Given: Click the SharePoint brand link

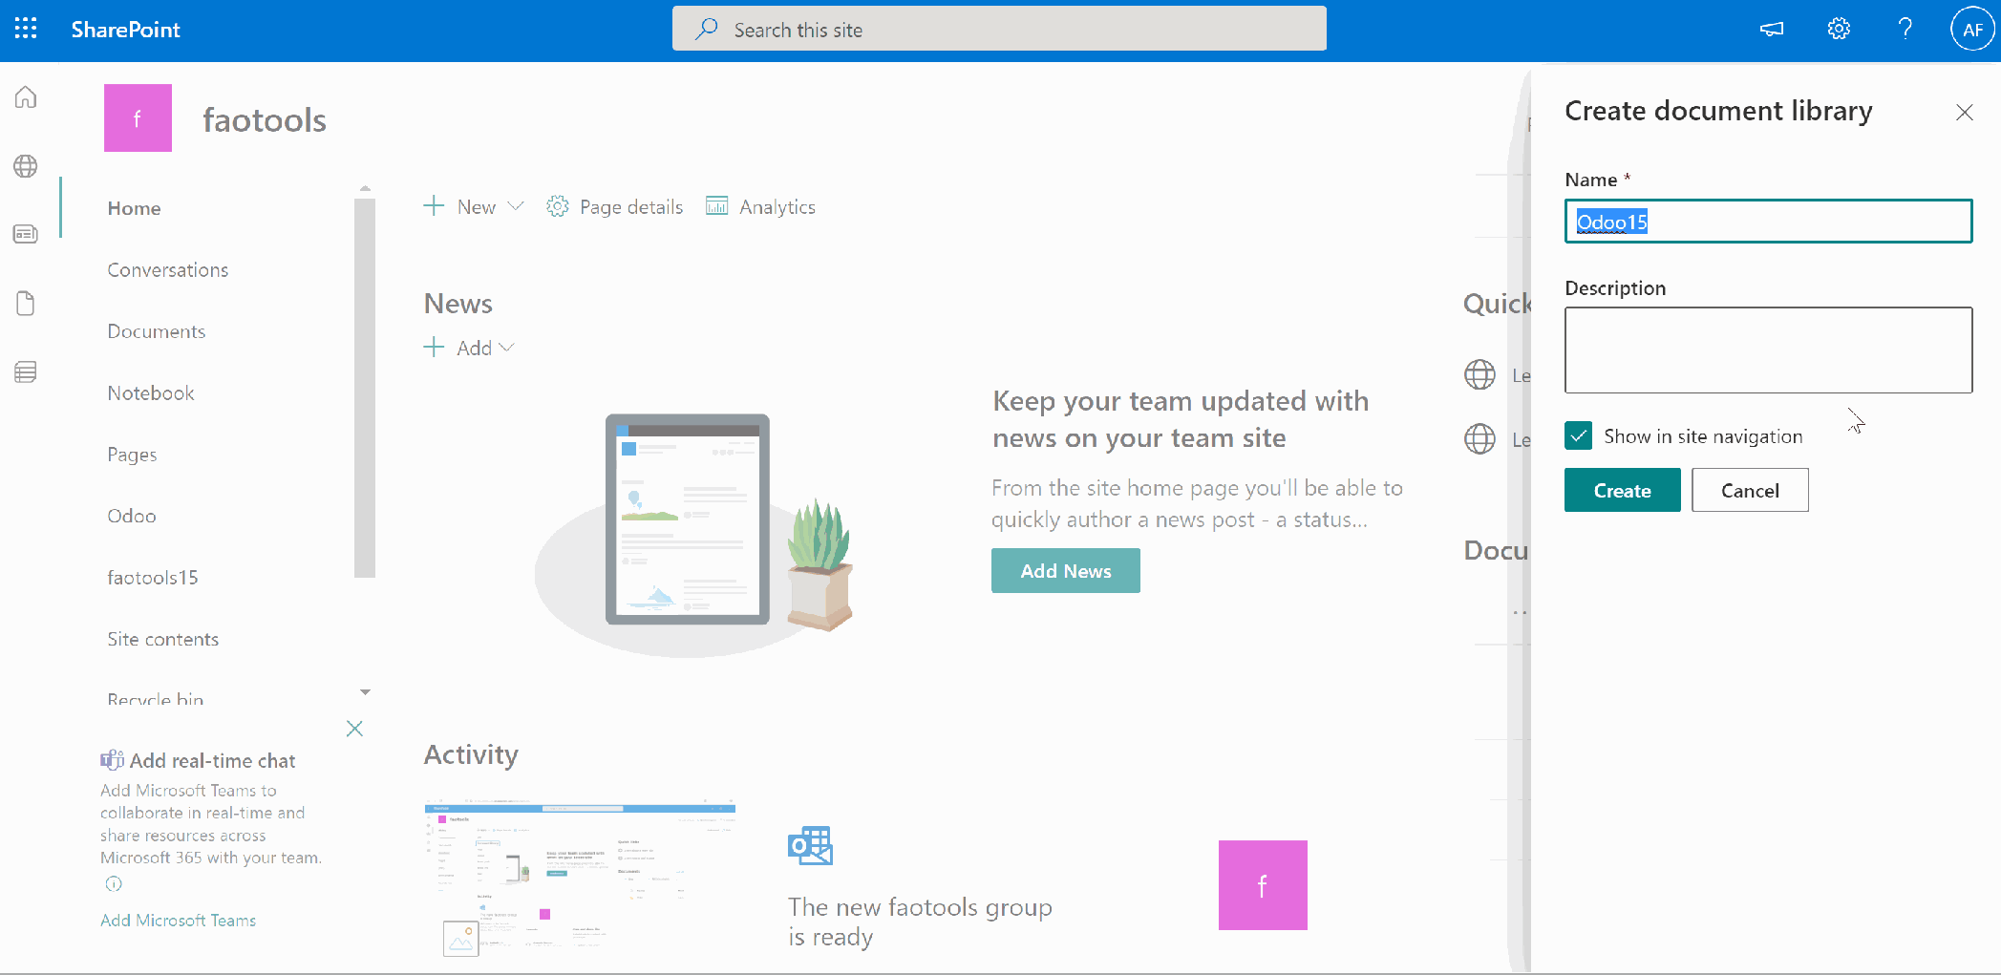Looking at the screenshot, I should (x=125, y=30).
